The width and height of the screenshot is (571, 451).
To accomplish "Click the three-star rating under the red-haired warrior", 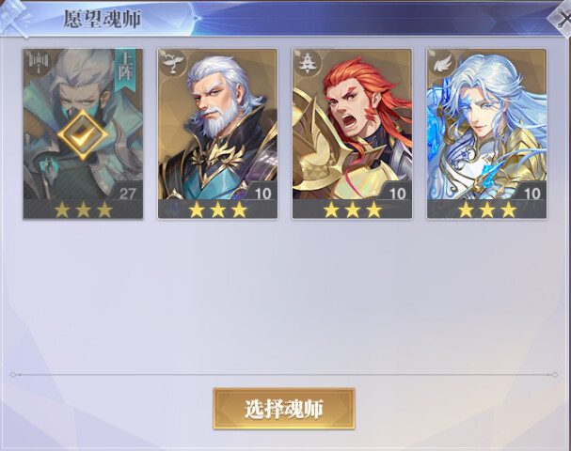I will 353,210.
